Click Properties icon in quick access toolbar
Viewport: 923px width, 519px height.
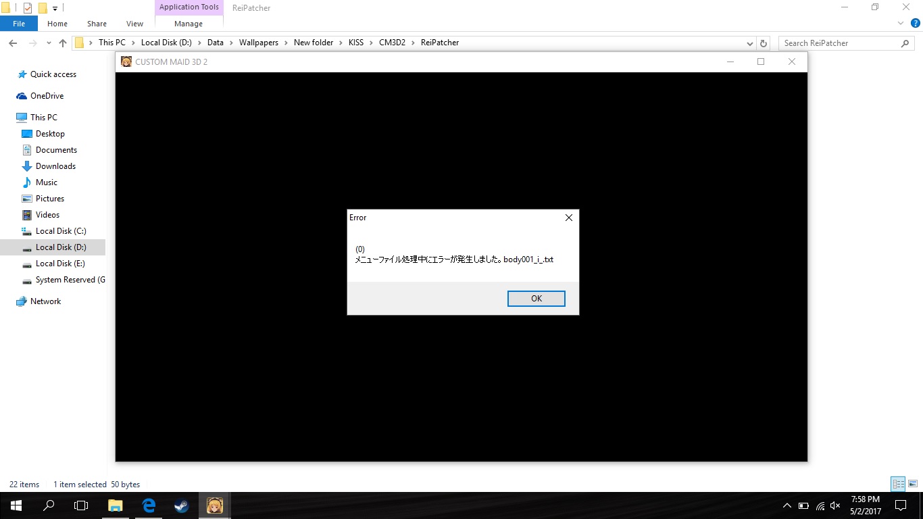pos(28,8)
